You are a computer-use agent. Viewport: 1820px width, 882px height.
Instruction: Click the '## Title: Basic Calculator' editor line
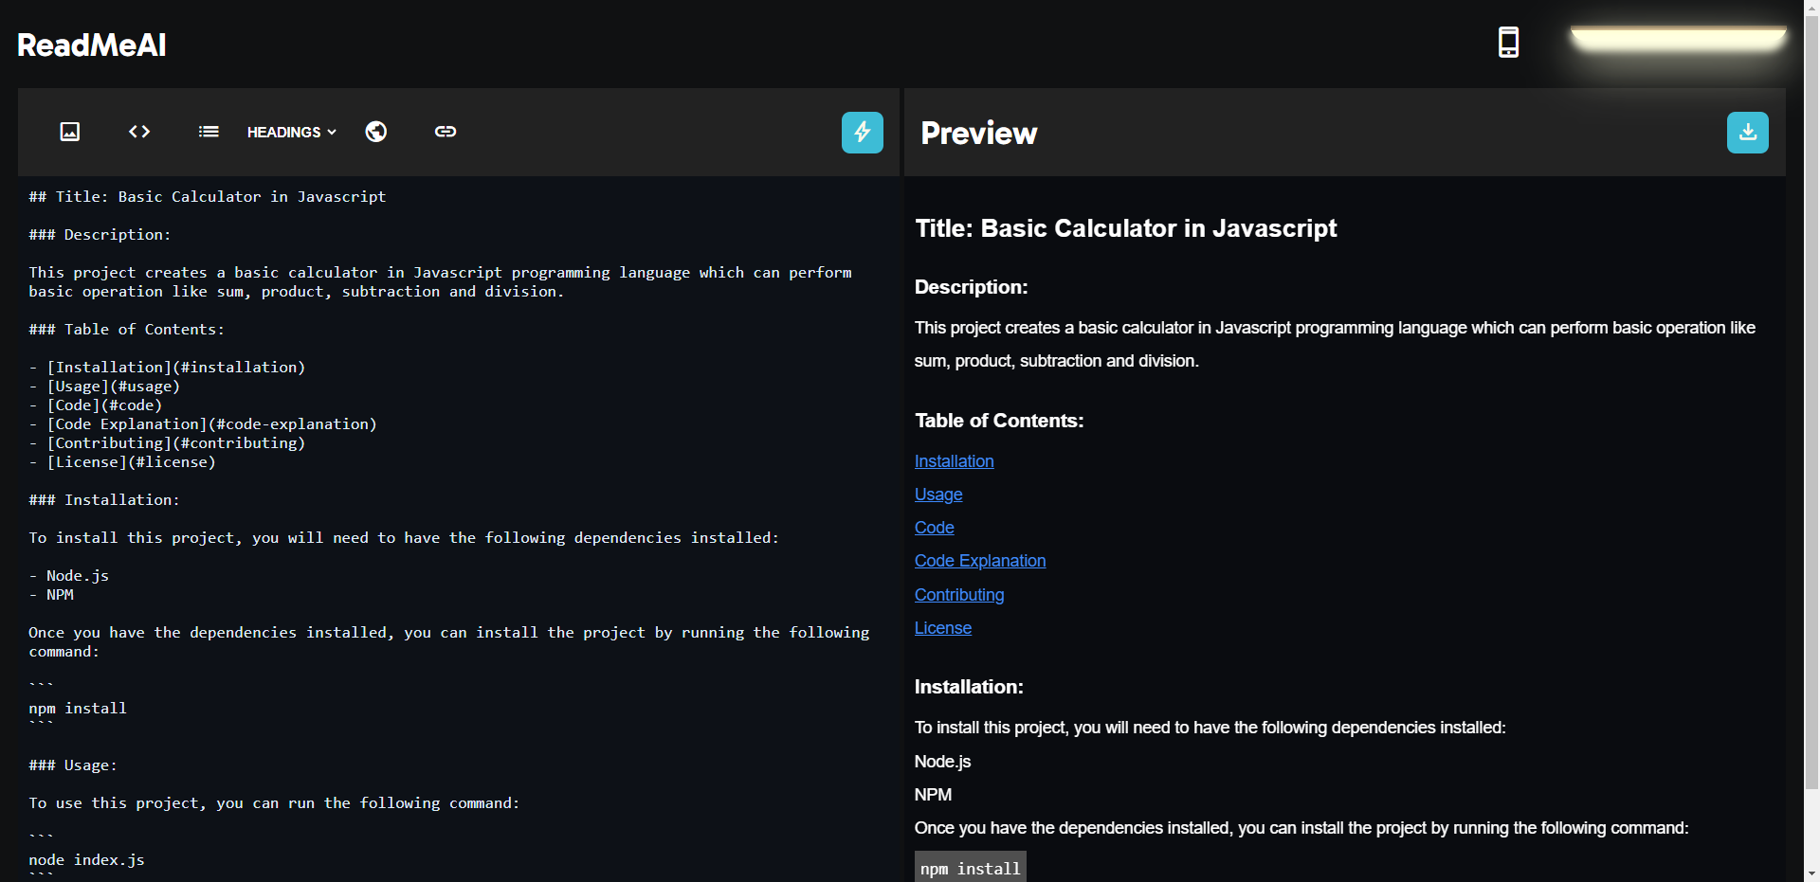pyautogui.click(x=208, y=197)
